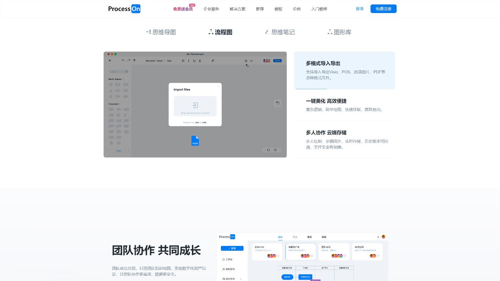Click the search magnifier in the shapes panel
The height and width of the screenshot is (281, 500).
coord(127,72)
